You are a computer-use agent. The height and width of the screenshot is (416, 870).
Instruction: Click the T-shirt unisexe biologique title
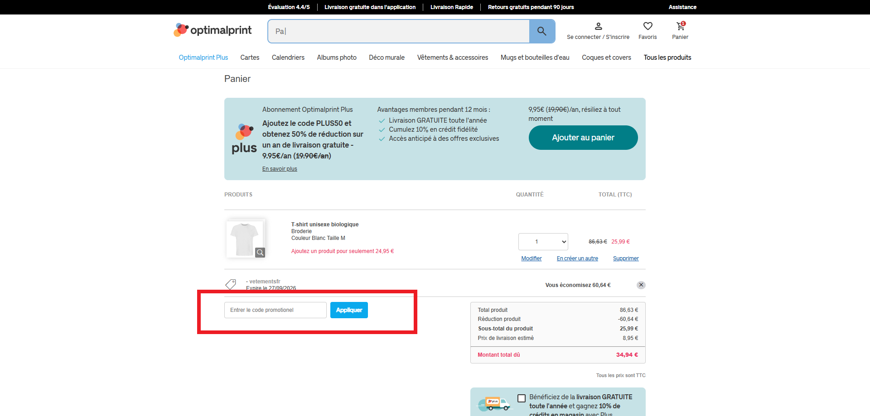pos(325,225)
